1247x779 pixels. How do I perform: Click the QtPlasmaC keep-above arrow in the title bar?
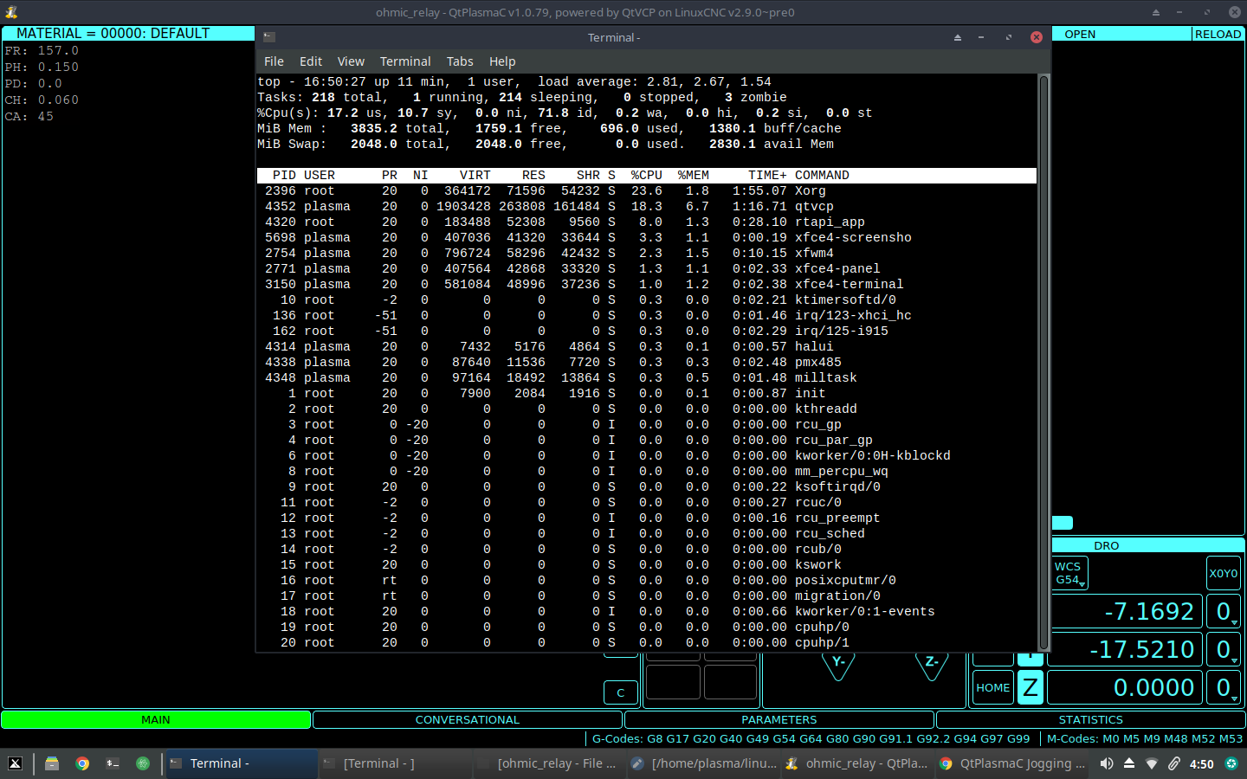click(x=1156, y=12)
